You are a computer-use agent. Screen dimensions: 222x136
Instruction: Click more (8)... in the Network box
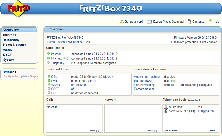[x=153, y=131]
